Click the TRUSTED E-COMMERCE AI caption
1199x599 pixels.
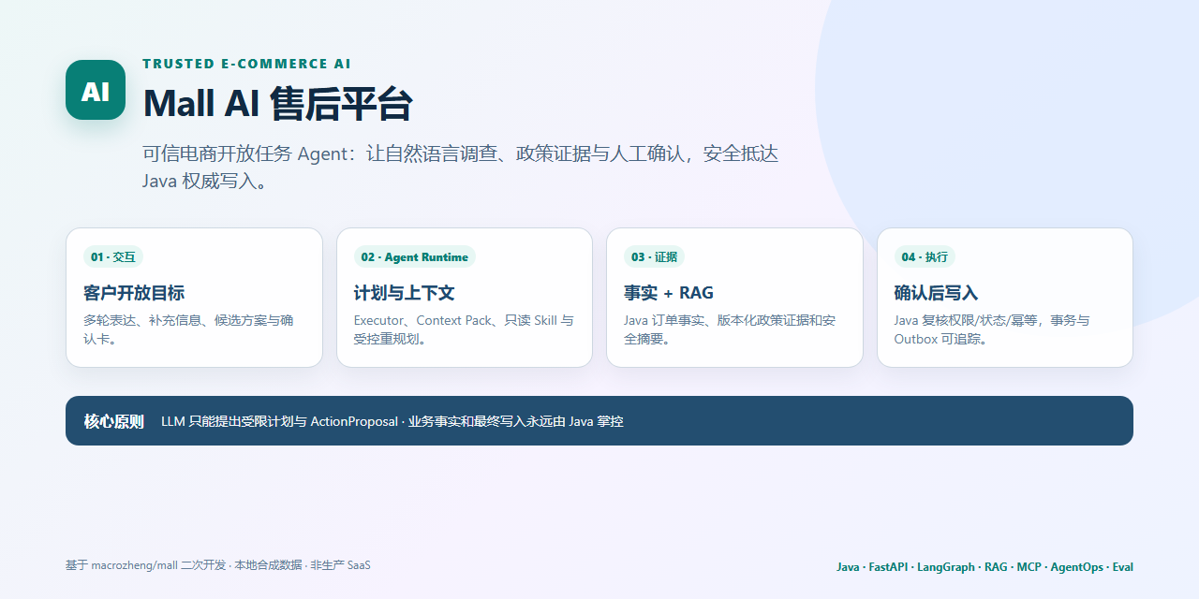(x=247, y=65)
